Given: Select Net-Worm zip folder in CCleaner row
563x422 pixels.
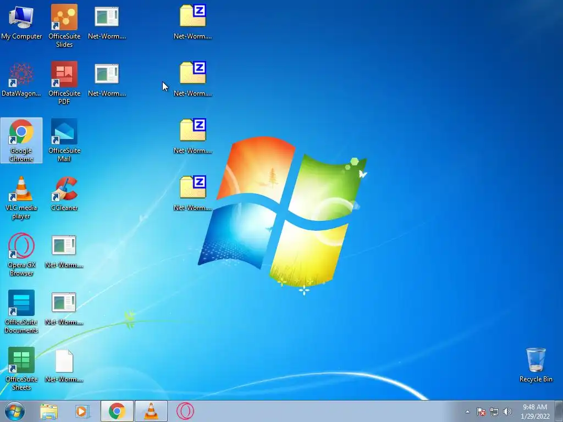Looking at the screenshot, I should (x=193, y=194).
